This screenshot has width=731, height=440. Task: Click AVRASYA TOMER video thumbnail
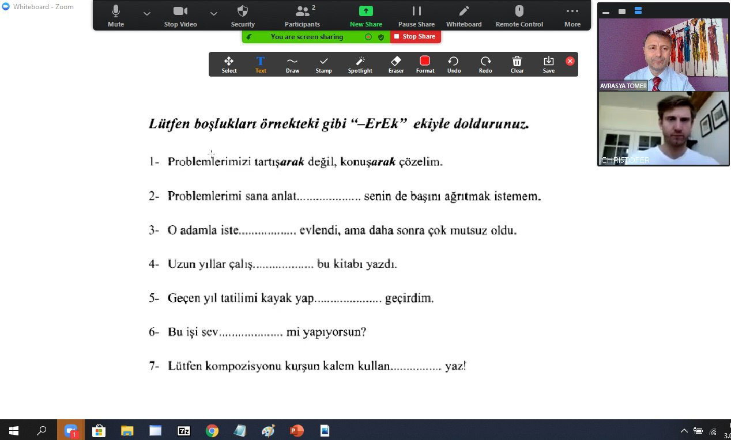point(663,54)
